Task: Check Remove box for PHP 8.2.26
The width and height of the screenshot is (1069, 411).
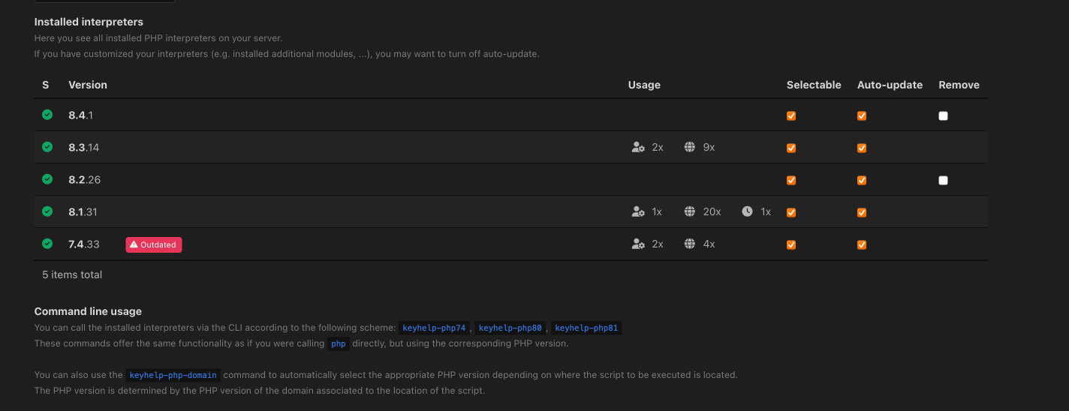Action: (943, 181)
